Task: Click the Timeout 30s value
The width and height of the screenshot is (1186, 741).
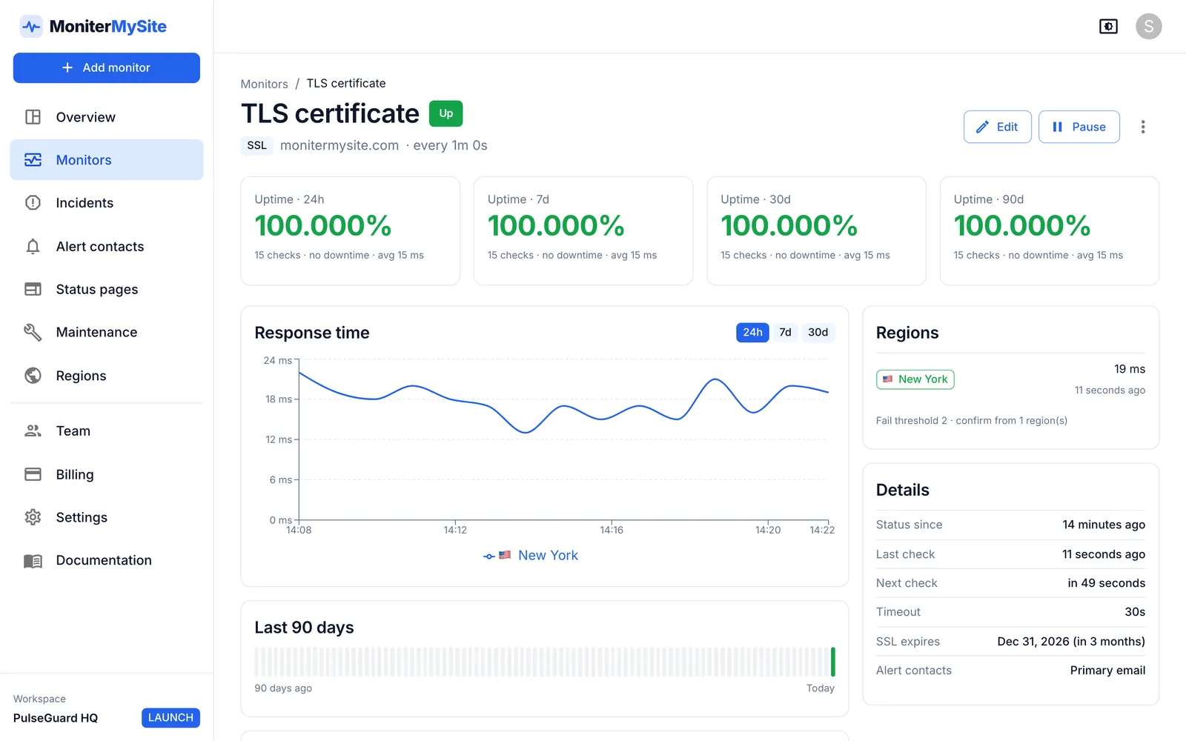Action: coord(1135,611)
